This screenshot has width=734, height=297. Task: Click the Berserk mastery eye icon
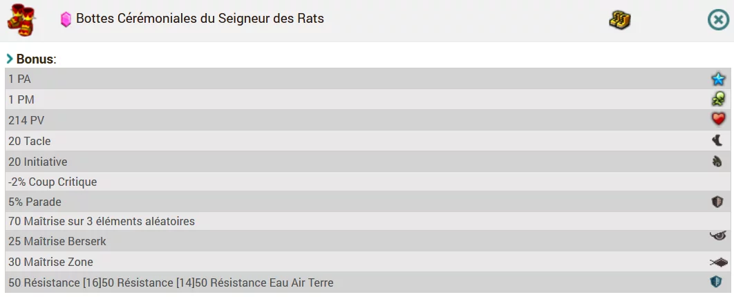click(x=717, y=236)
